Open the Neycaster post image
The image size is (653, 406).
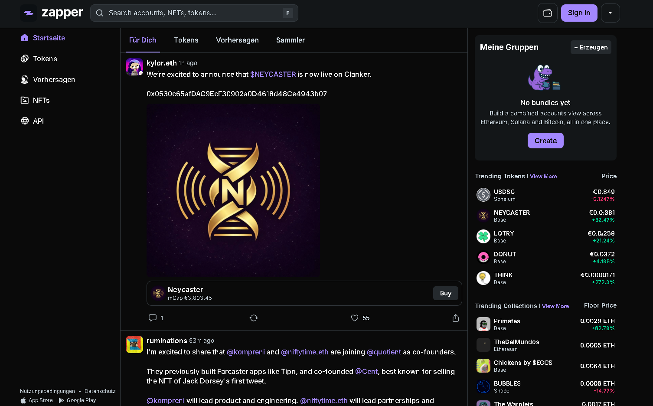(233, 190)
